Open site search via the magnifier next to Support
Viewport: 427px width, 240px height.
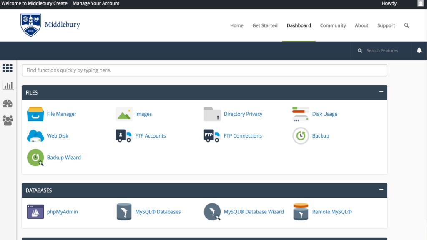(407, 25)
